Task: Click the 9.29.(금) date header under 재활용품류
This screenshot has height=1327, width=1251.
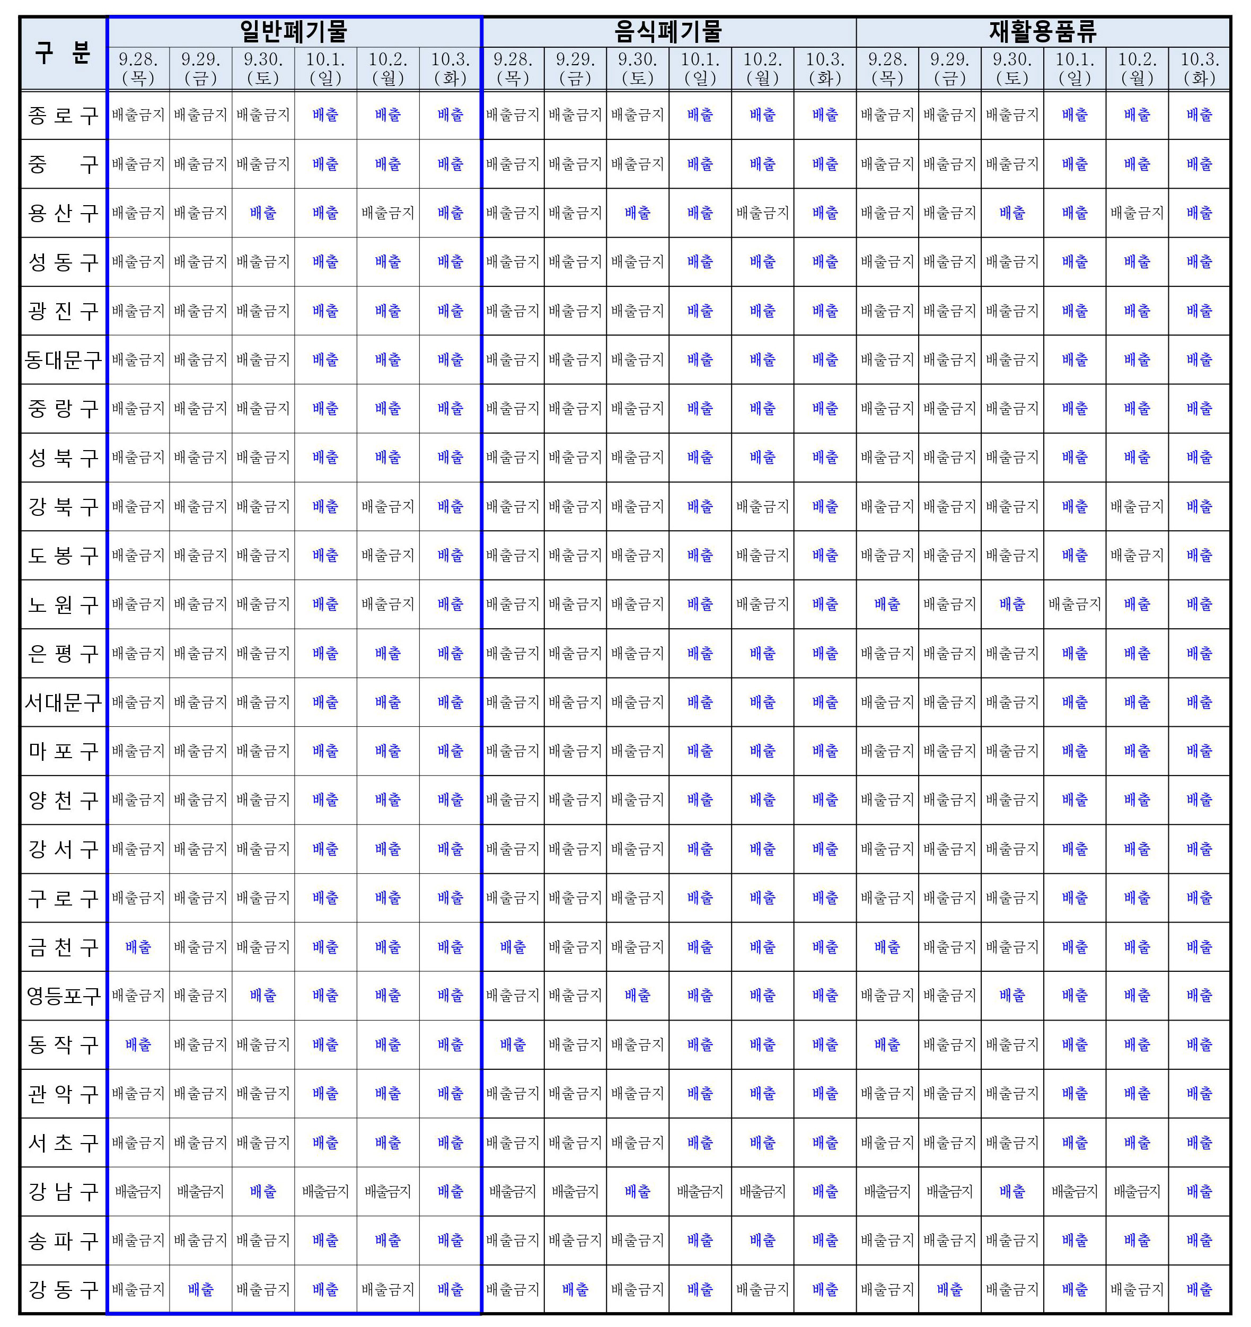Action: pos(950,68)
